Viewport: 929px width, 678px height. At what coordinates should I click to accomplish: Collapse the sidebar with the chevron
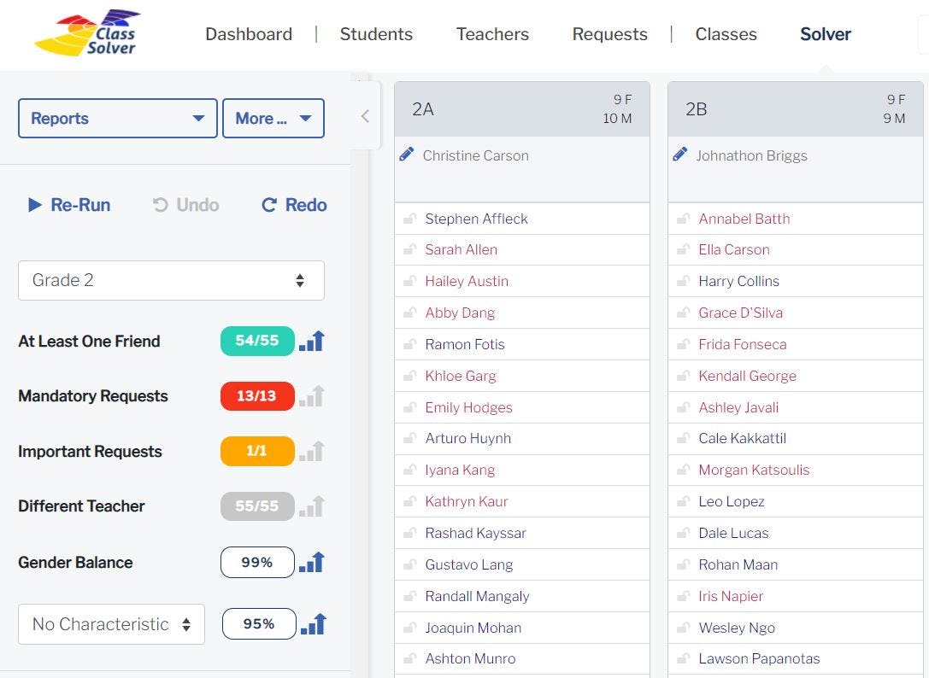tap(365, 115)
